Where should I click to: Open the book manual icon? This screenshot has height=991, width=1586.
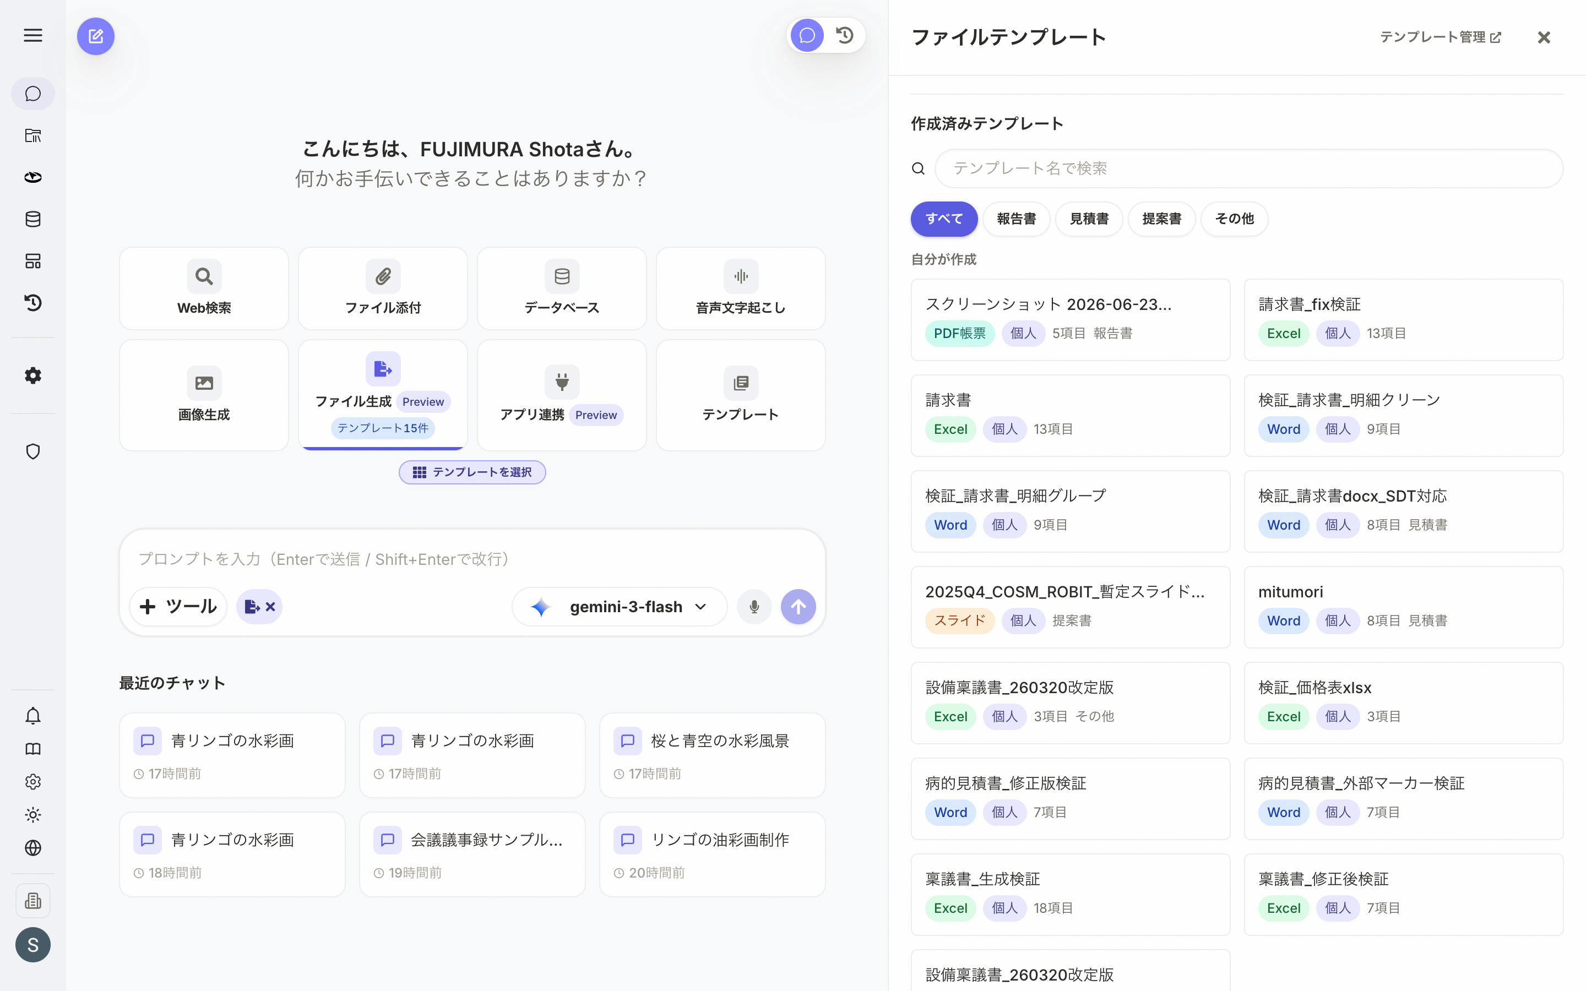pos(33,749)
